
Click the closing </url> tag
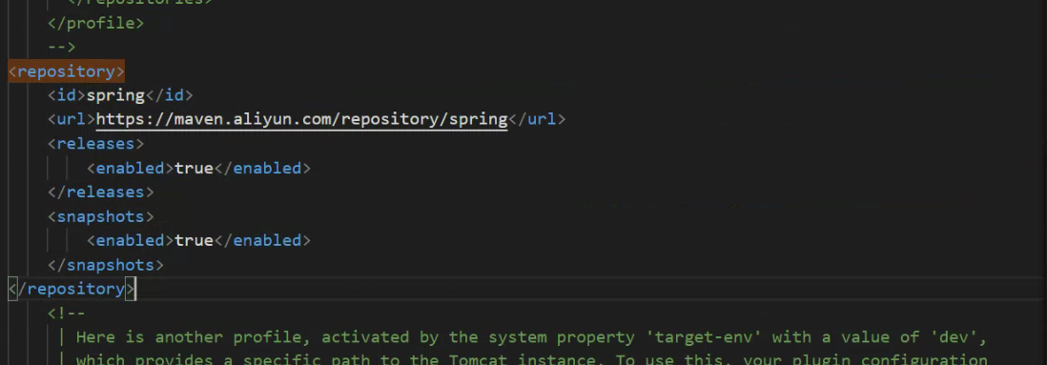tap(537, 119)
